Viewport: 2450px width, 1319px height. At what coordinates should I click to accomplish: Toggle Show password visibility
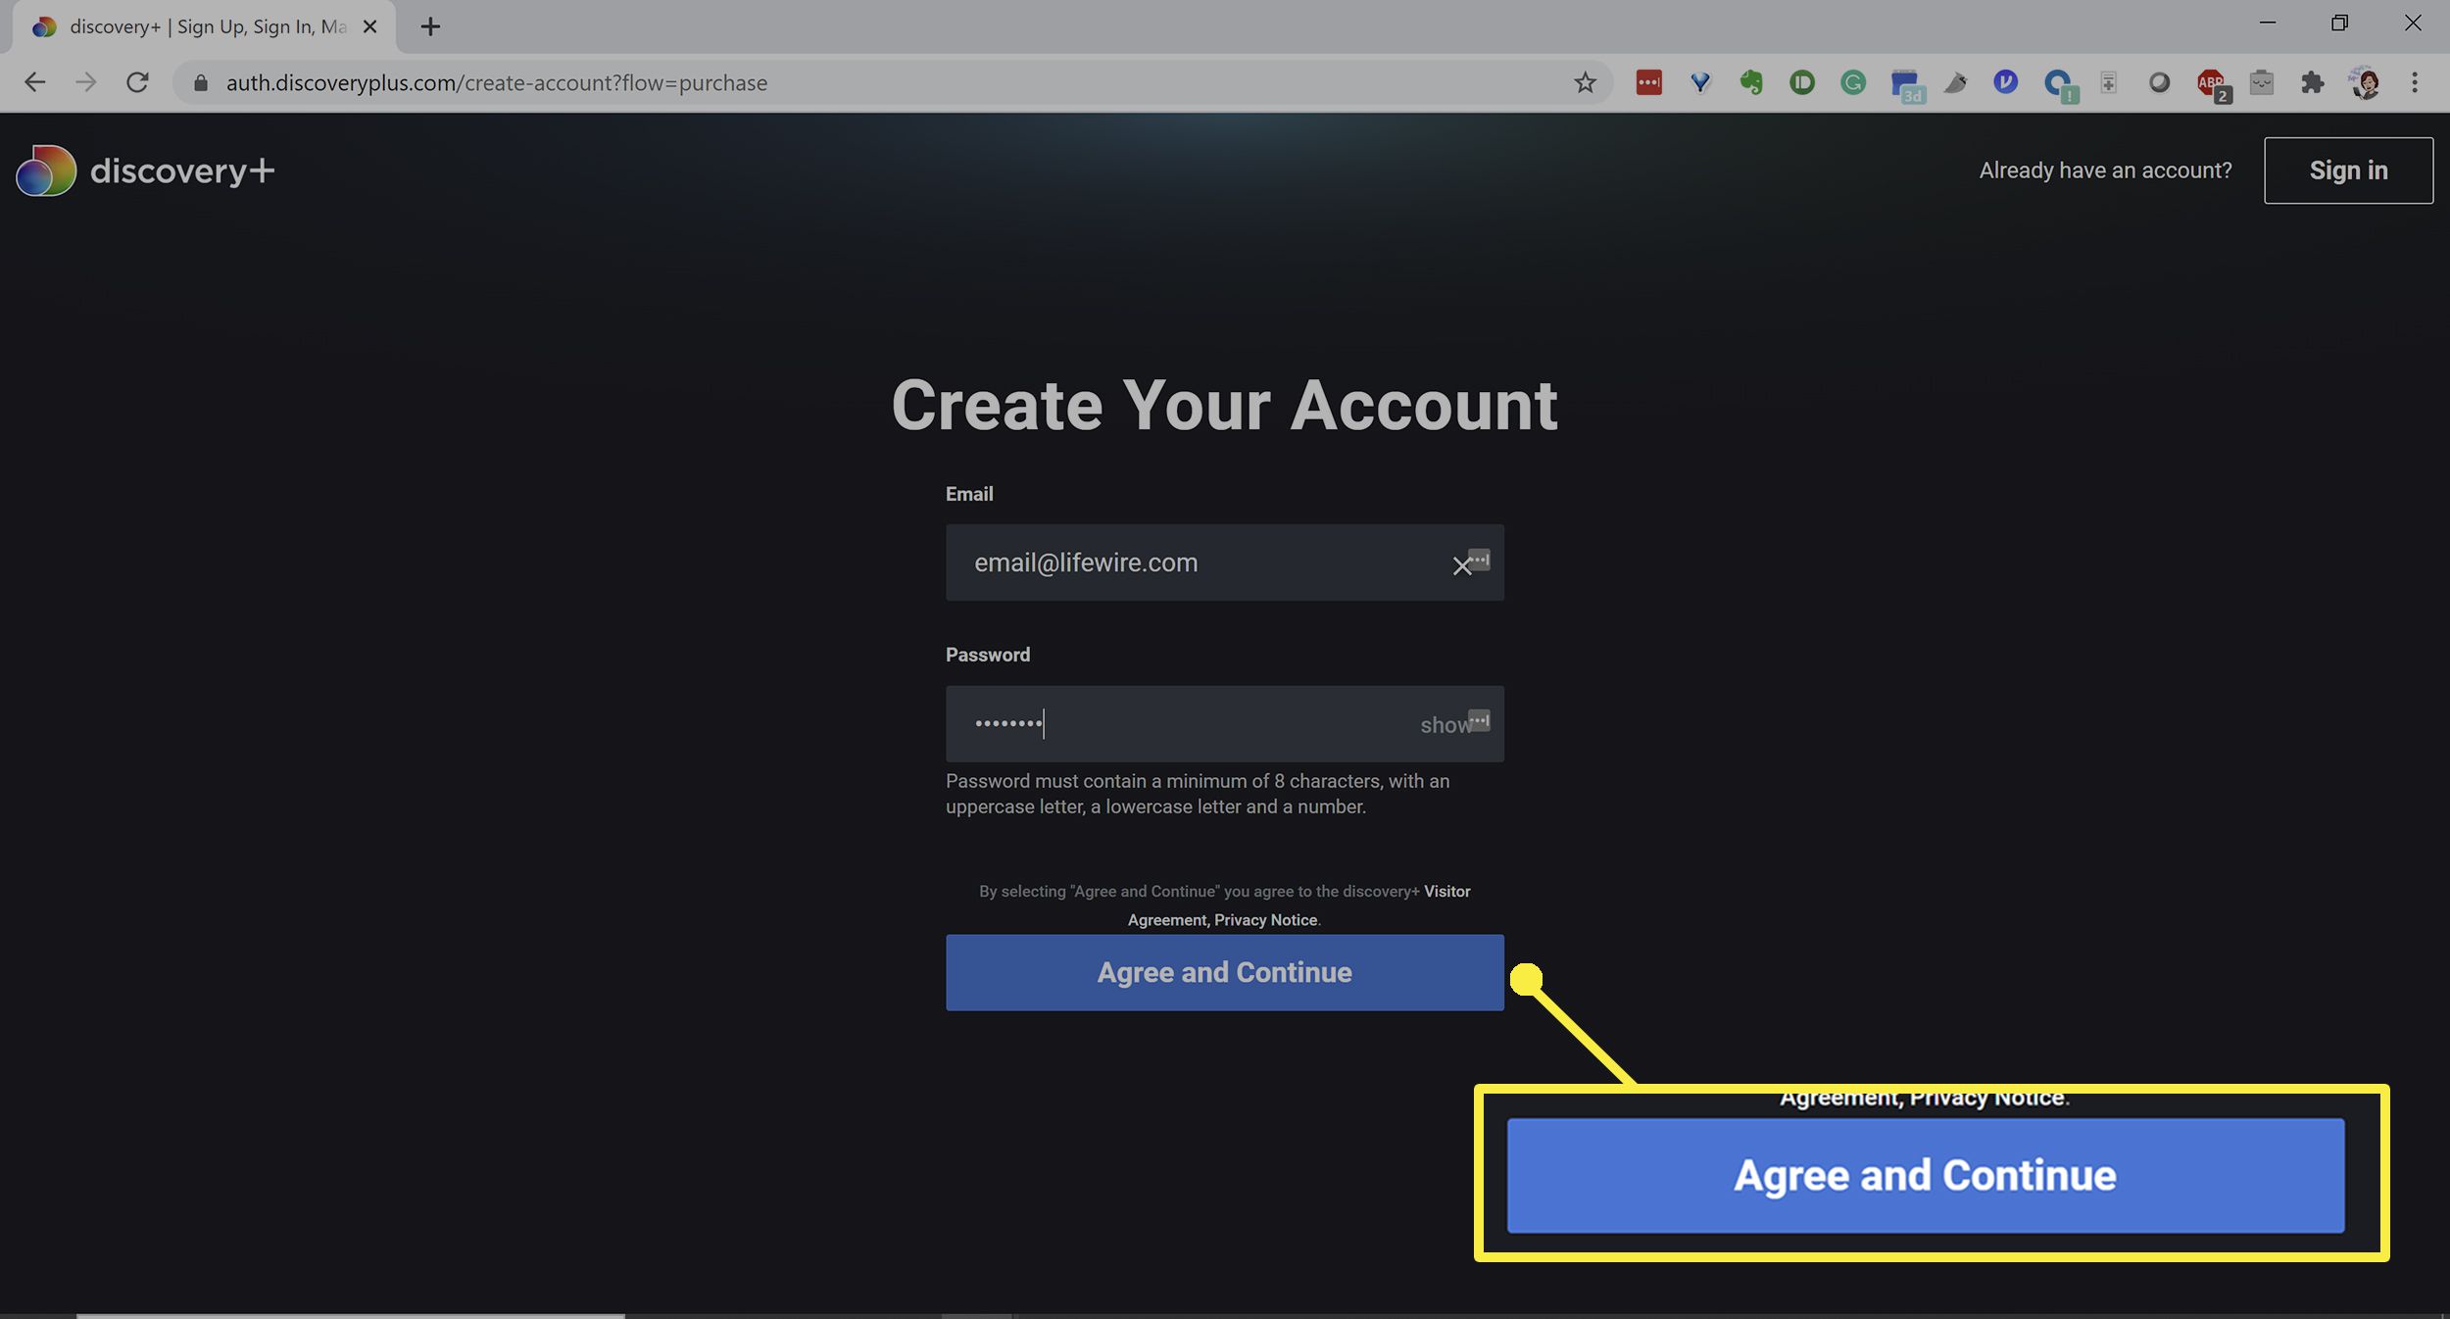tap(1445, 724)
